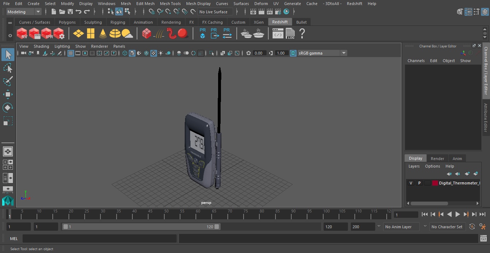
Task: Click the Save Scene icon
Action: pyautogui.click(x=70, y=12)
